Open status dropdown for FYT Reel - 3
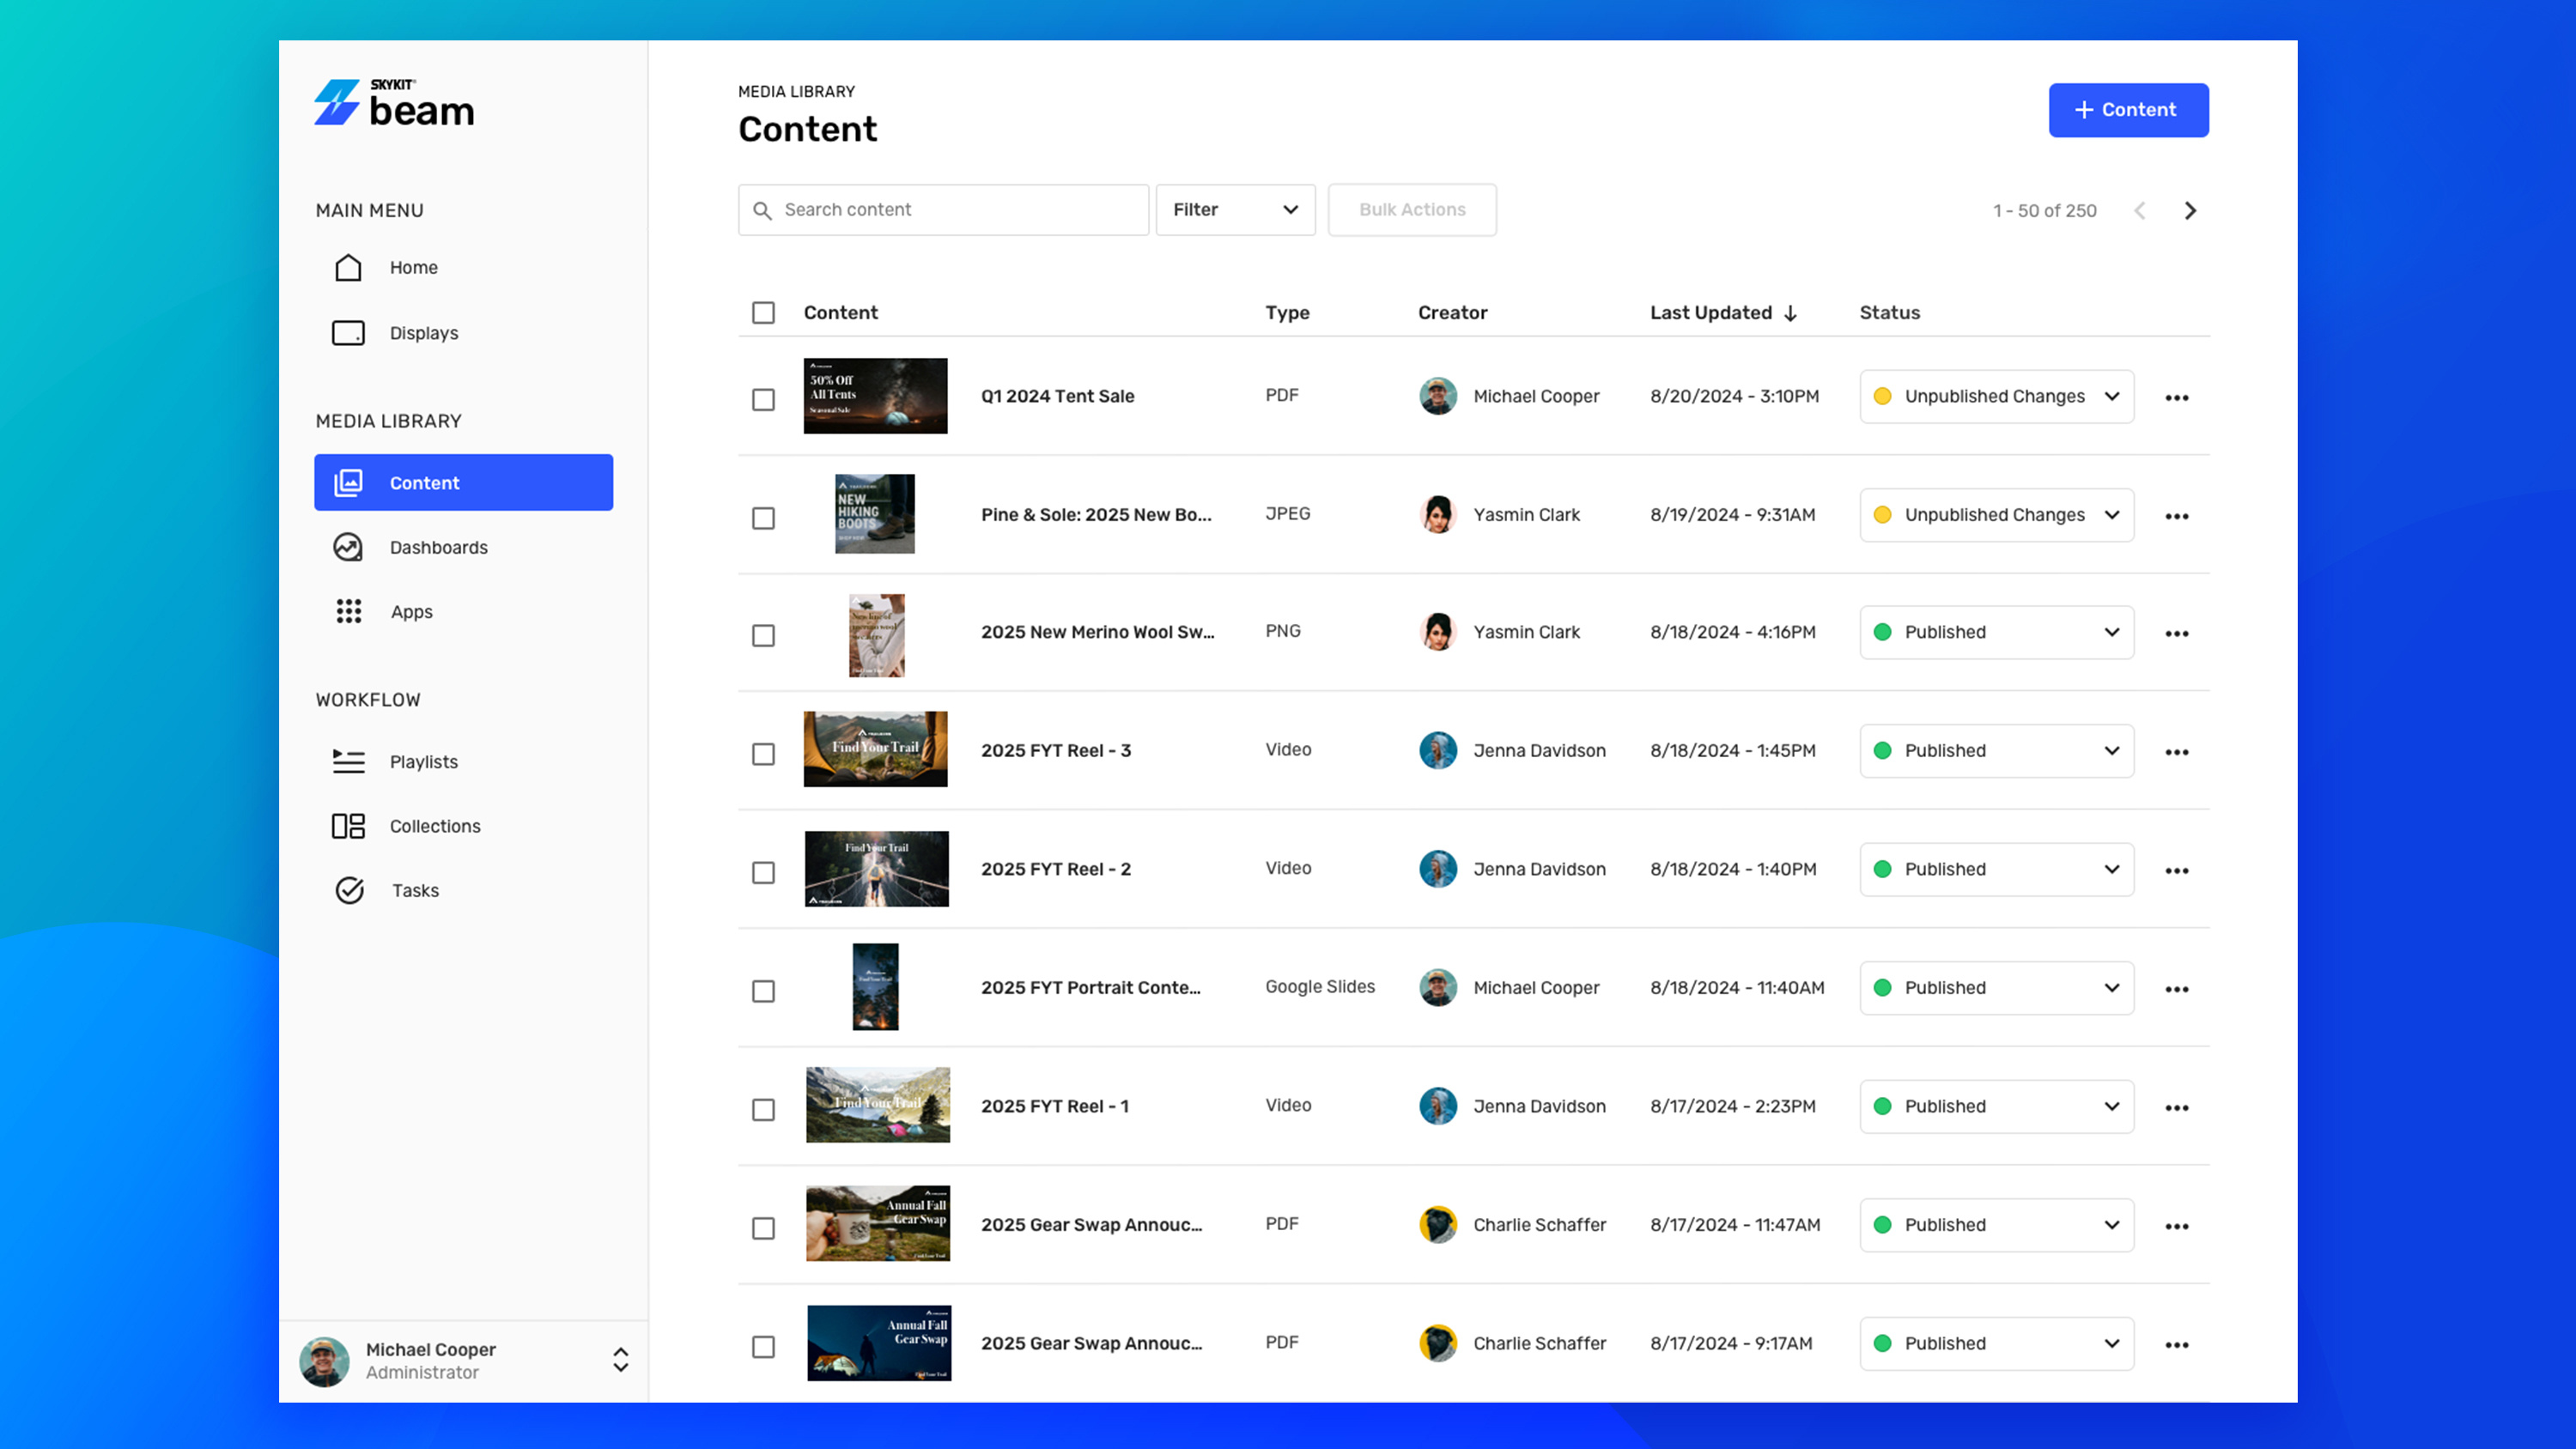Image resolution: width=2576 pixels, height=1449 pixels. (x=1996, y=750)
